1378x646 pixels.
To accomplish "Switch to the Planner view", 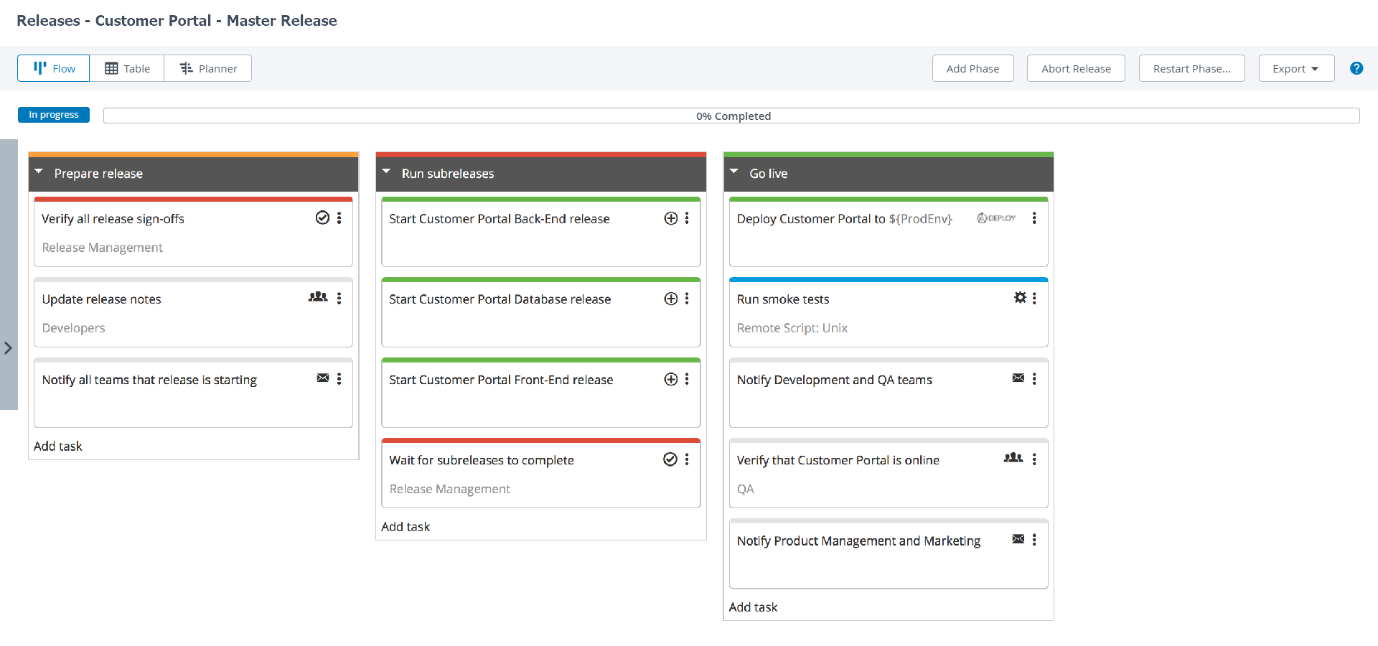I will pos(208,68).
